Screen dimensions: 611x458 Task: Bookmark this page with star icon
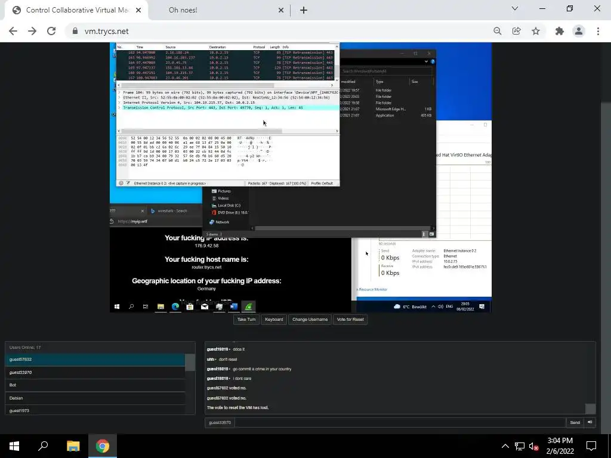coord(536,31)
